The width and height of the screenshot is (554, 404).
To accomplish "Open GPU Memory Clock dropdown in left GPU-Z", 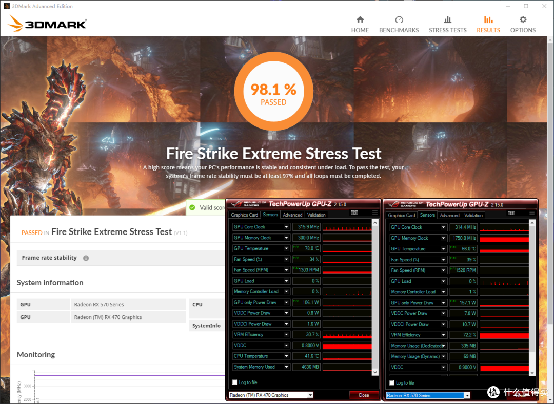I will 286,238.
